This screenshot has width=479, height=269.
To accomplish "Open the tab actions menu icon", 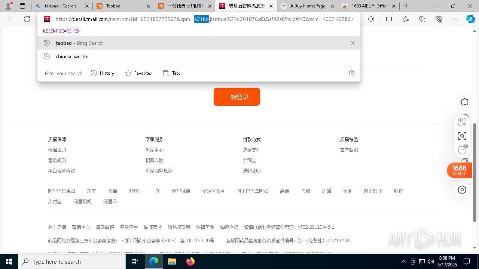I will 22,6.
